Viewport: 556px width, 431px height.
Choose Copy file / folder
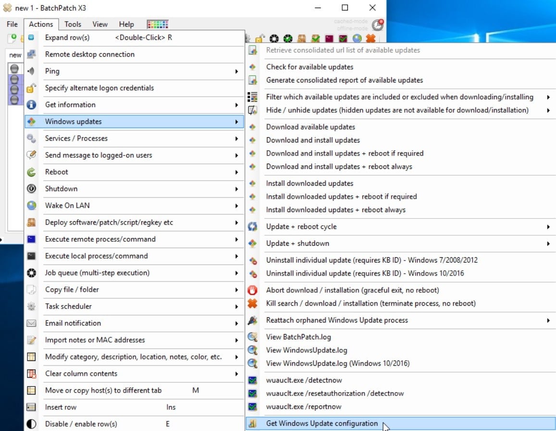click(135, 289)
